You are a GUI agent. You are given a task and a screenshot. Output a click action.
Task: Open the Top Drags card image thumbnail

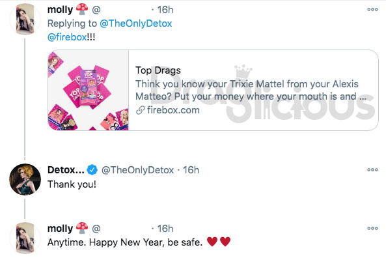(x=88, y=90)
